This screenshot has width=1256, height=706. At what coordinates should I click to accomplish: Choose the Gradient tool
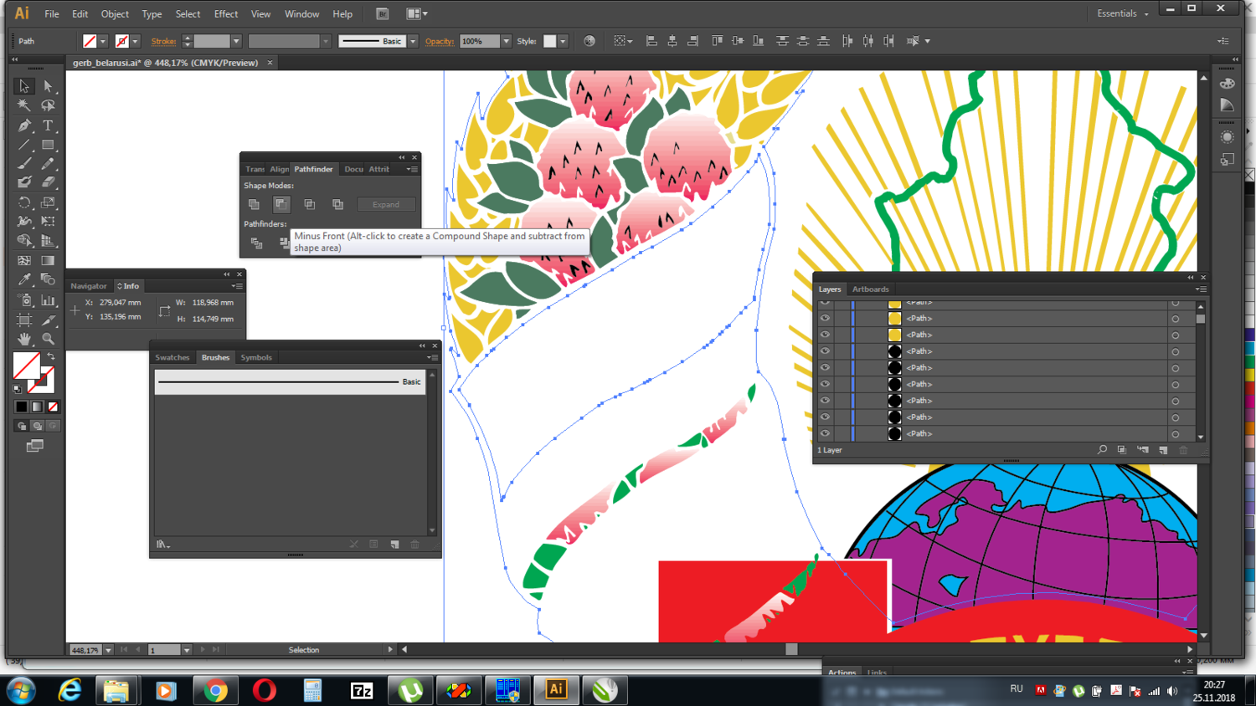click(x=48, y=260)
